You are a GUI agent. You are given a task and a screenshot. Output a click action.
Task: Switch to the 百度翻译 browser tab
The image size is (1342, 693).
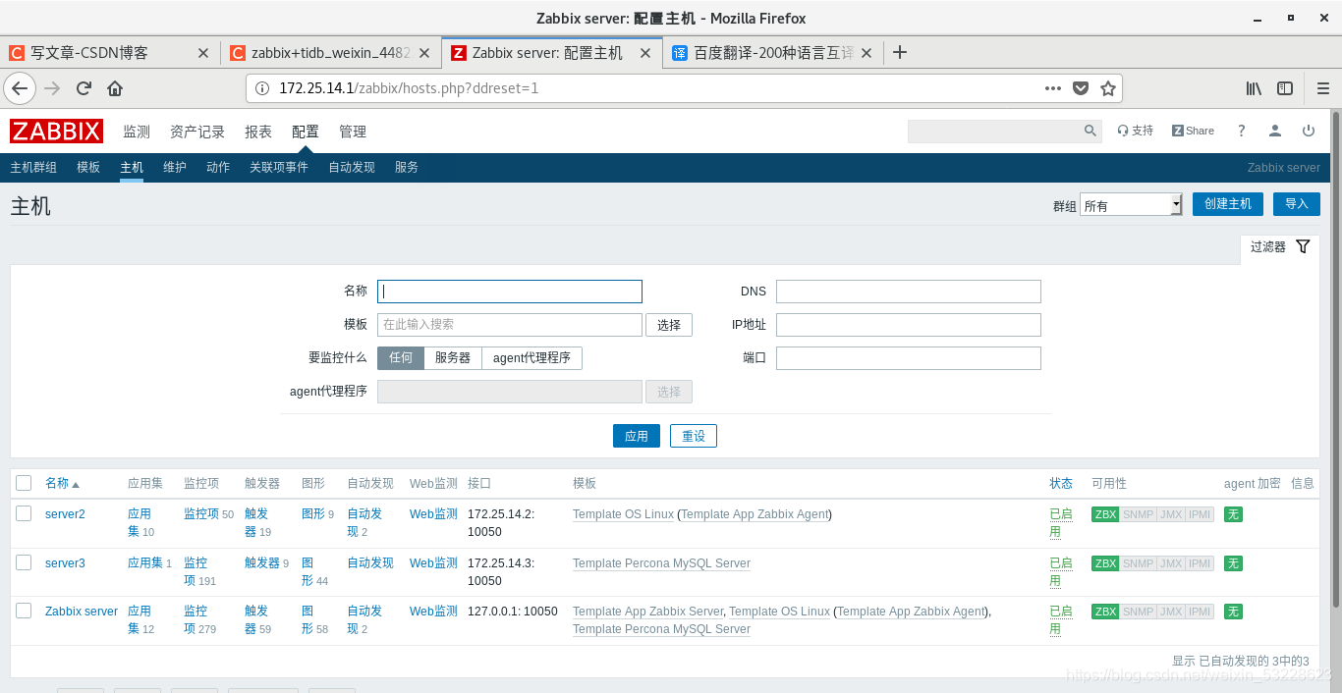[x=773, y=53]
